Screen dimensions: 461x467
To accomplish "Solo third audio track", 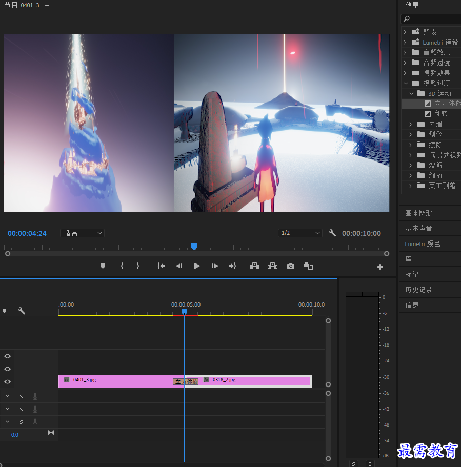I will coord(21,422).
